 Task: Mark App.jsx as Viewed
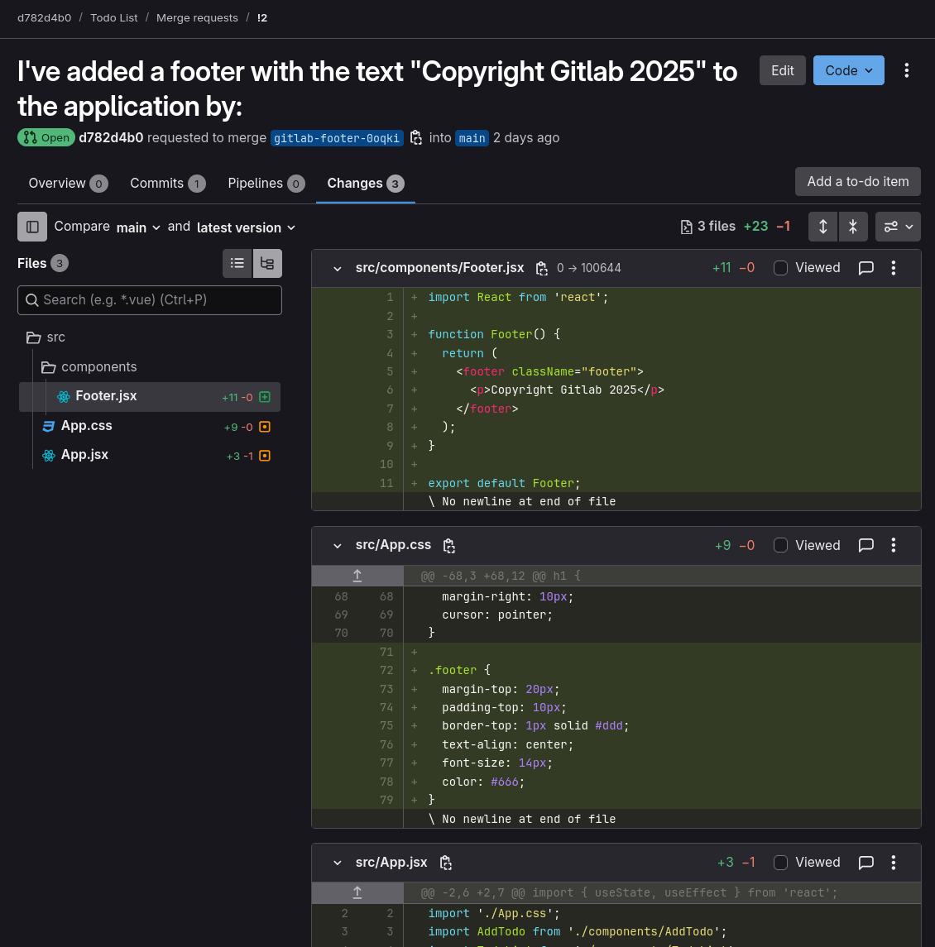coord(780,863)
